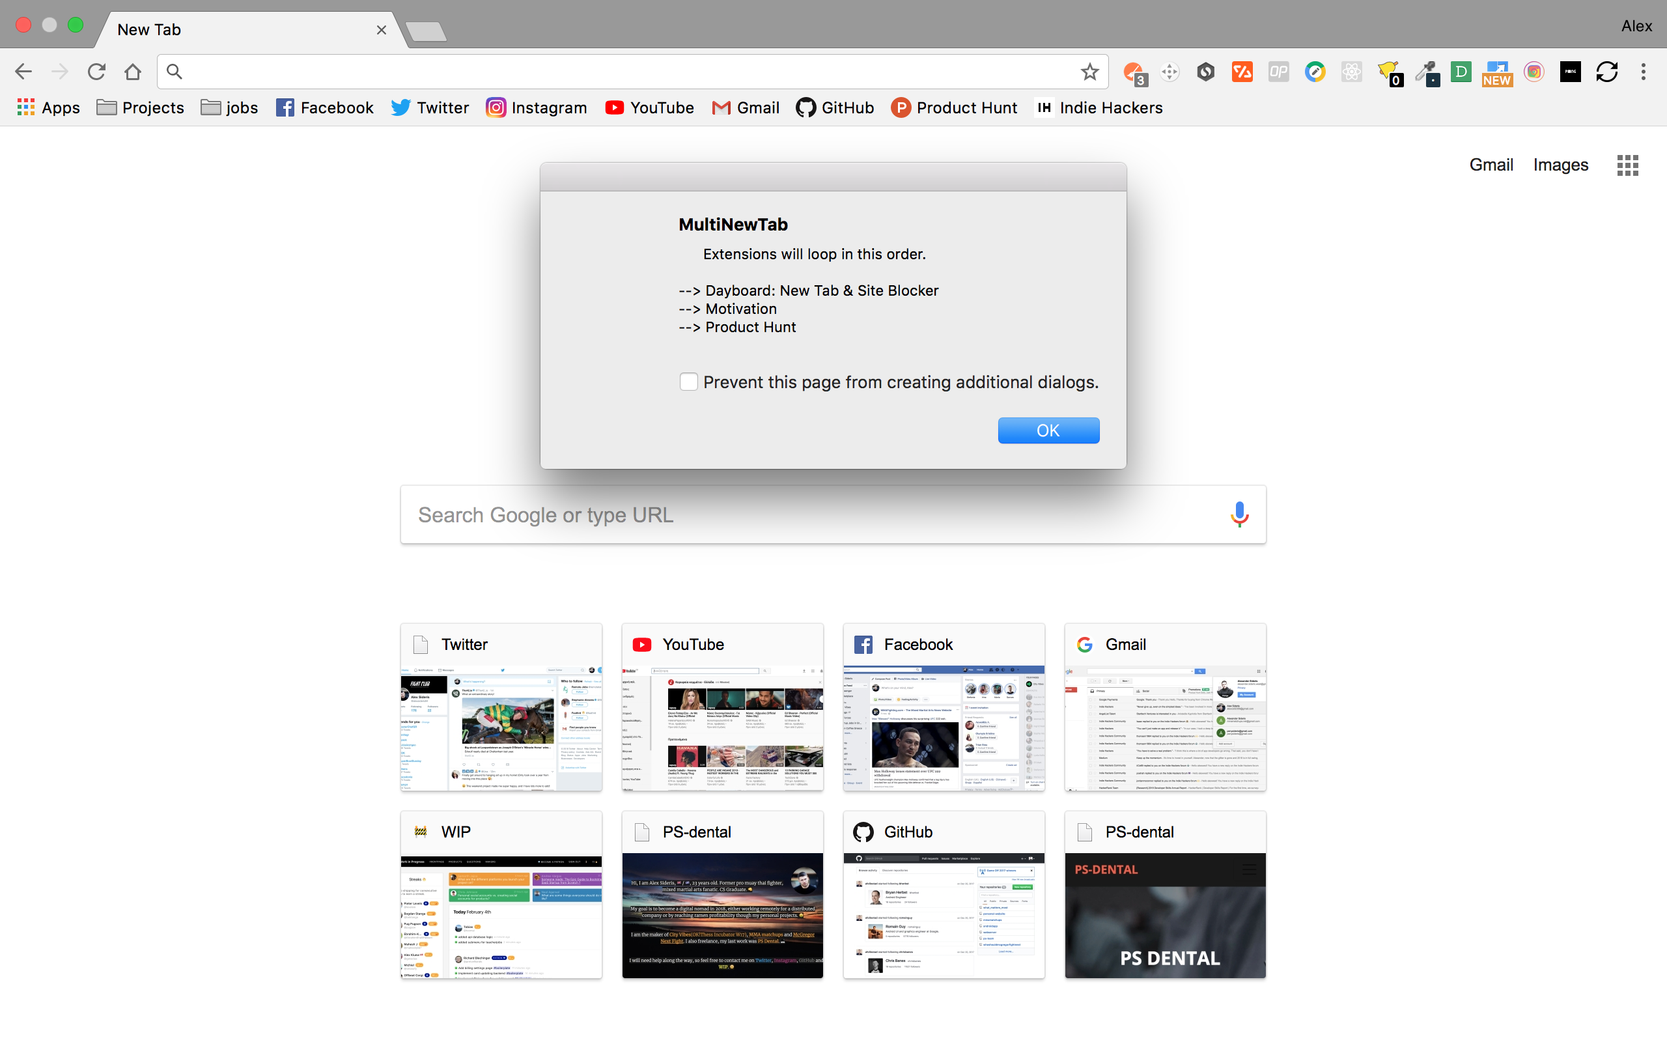The image size is (1667, 1042).
Task: Open the Gmail link near Images
Action: (1491, 165)
